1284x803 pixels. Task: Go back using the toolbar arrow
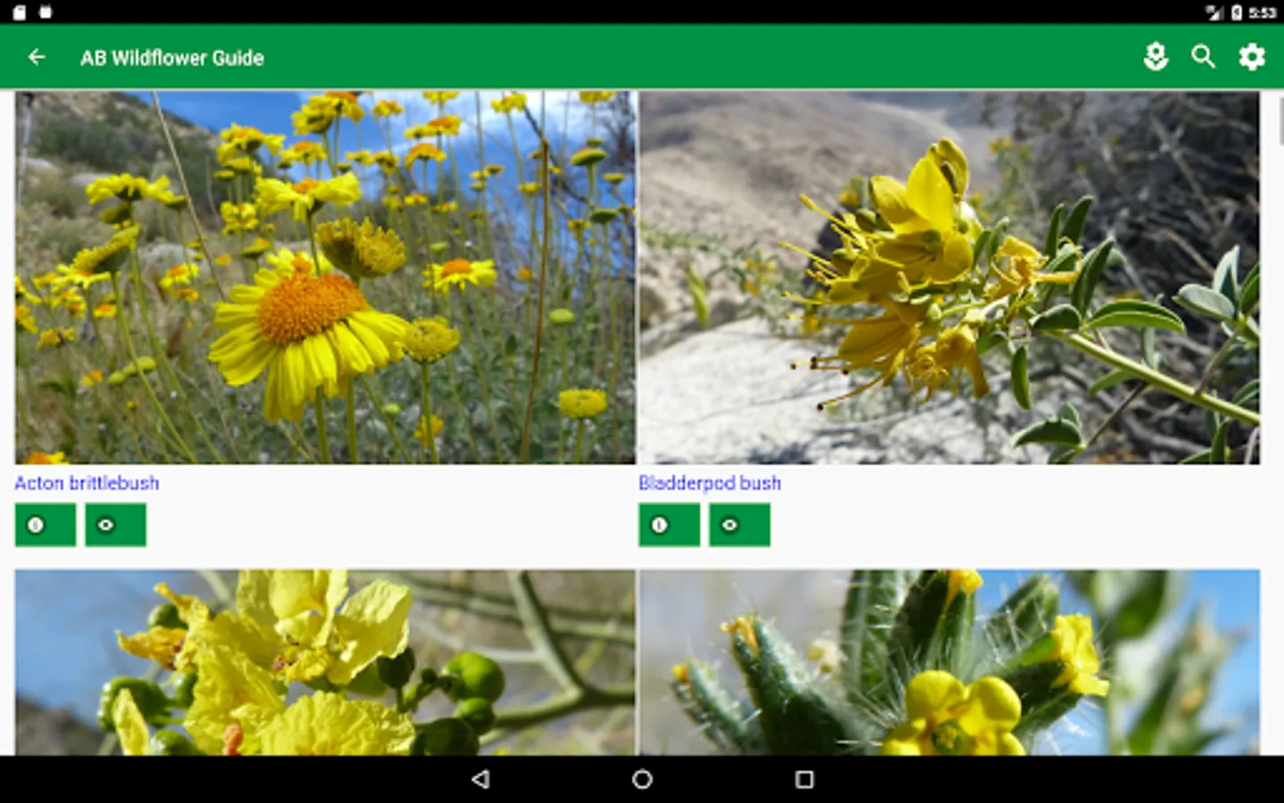[37, 57]
